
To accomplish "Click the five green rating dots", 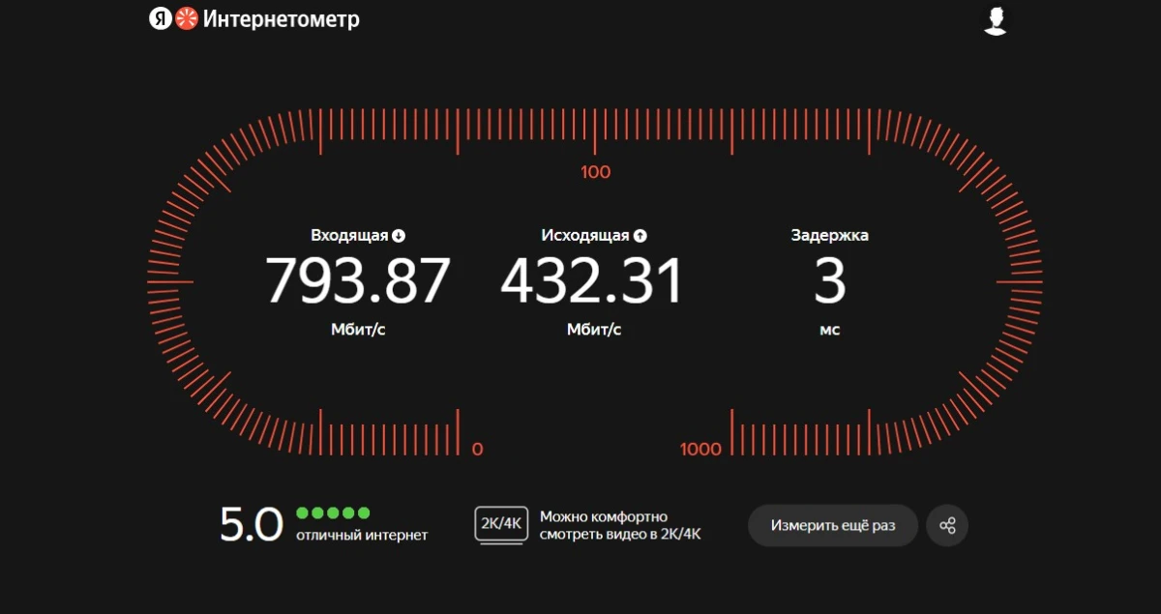I will click(333, 513).
